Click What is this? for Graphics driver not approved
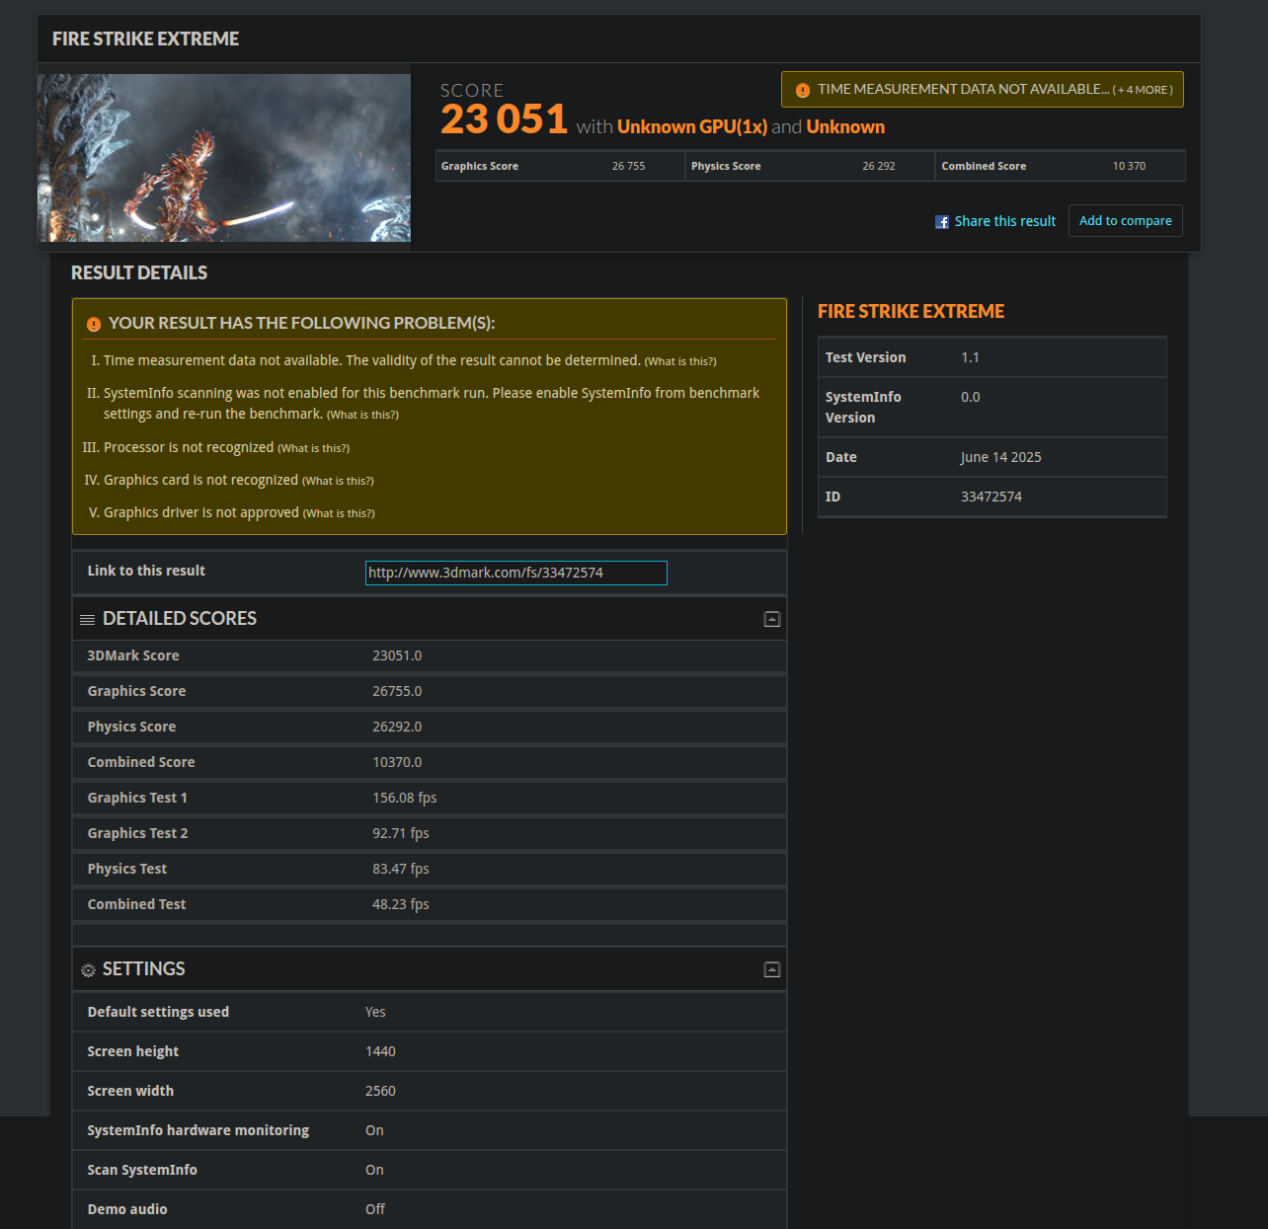 click(339, 513)
